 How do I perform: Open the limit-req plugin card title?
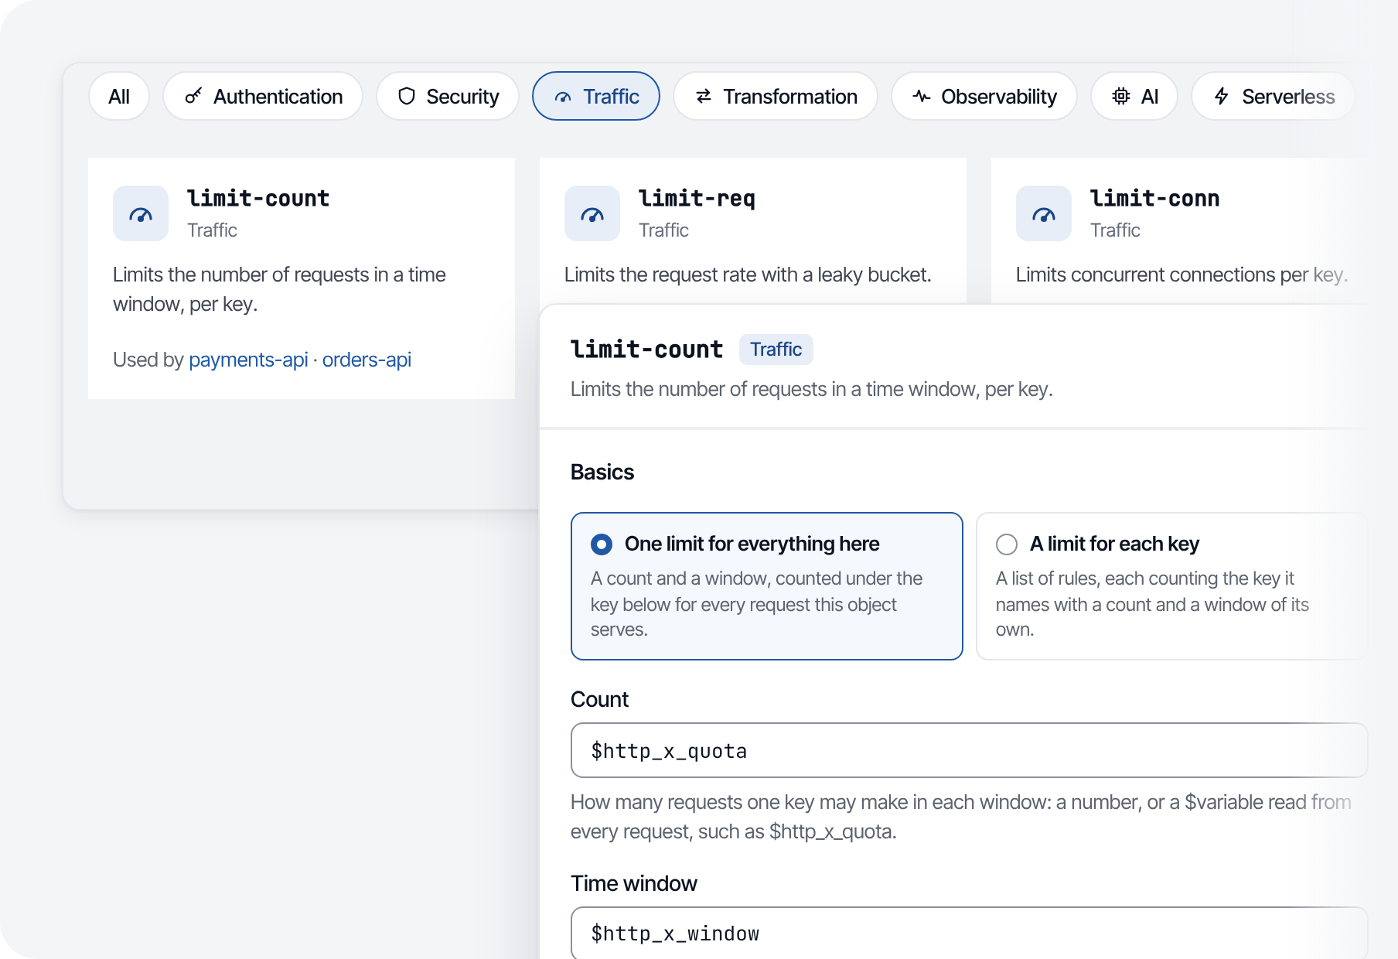coord(697,199)
